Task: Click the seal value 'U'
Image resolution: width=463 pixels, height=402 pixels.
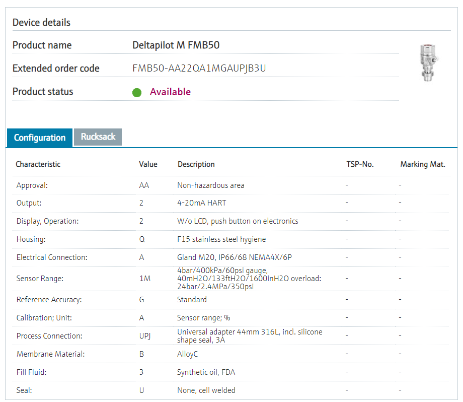Action: (x=142, y=390)
